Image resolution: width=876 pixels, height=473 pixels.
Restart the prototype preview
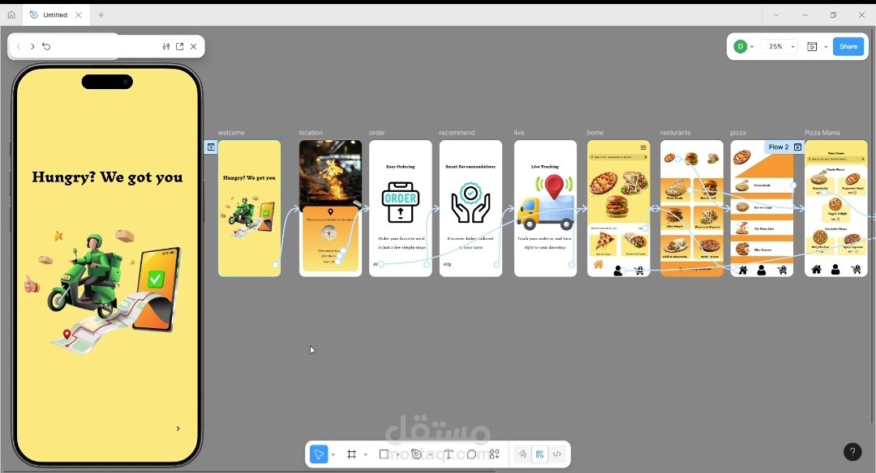pyautogui.click(x=46, y=46)
